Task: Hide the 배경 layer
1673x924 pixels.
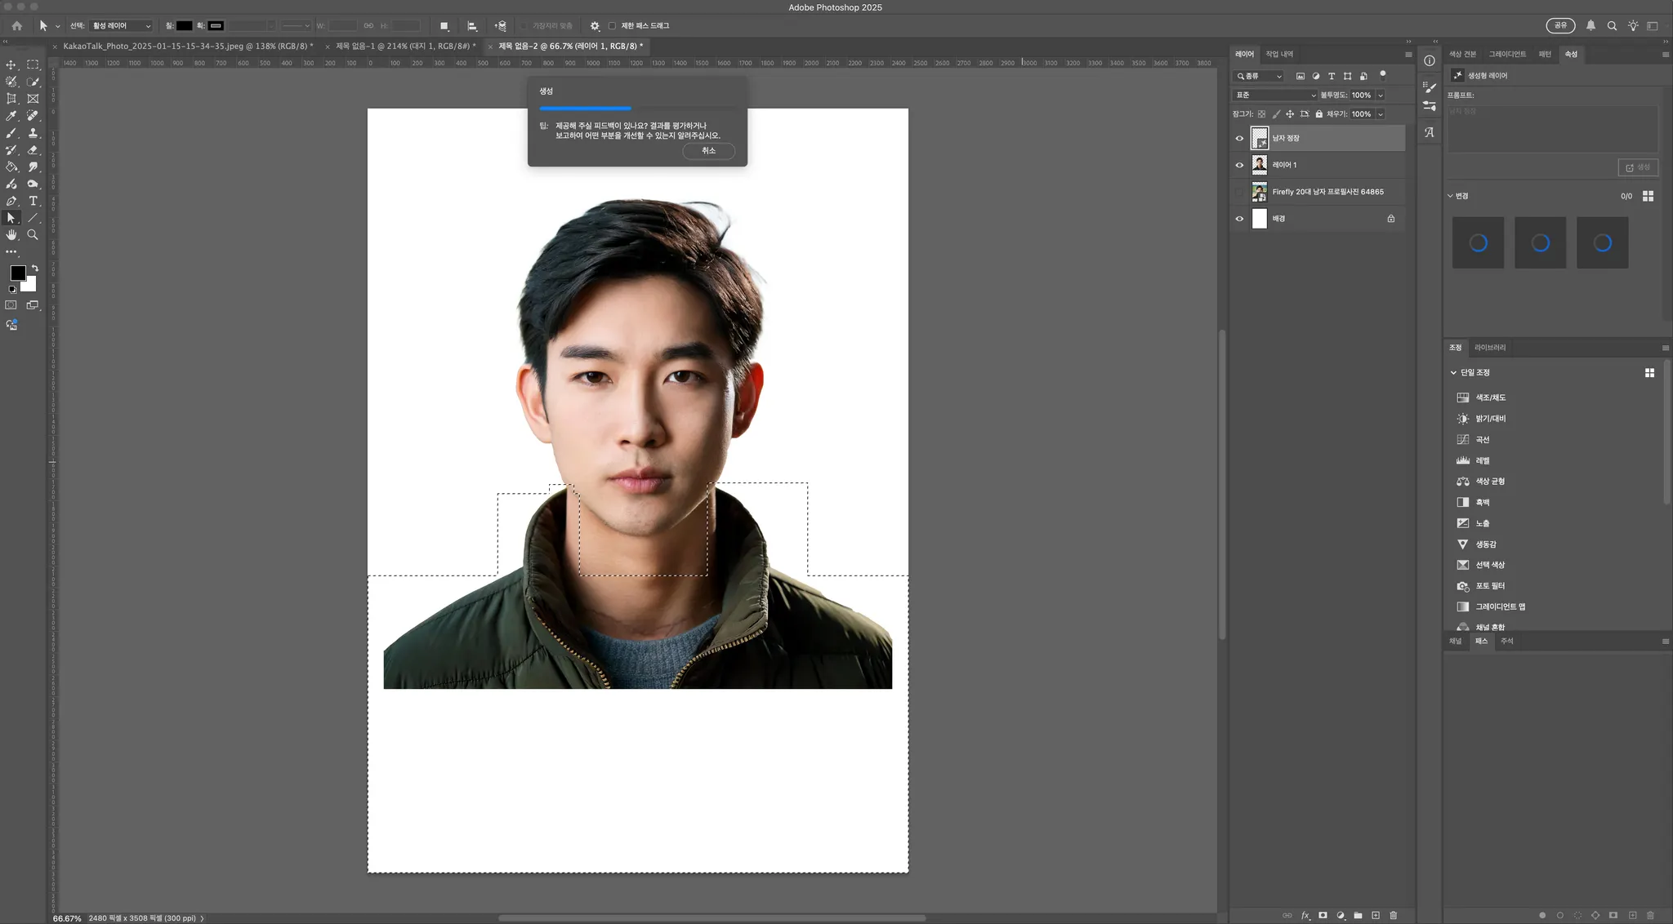Action: [x=1239, y=219]
